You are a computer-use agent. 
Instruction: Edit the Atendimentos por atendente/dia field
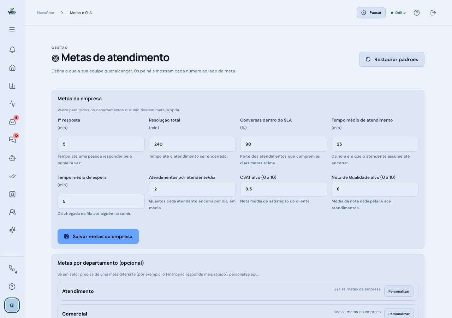(192, 189)
